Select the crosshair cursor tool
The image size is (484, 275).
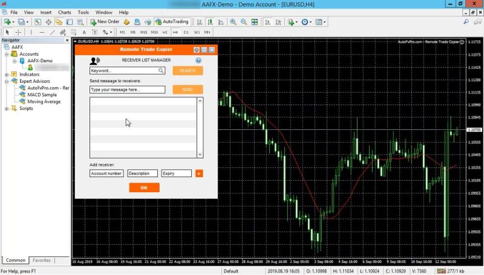pyautogui.click(x=18, y=32)
